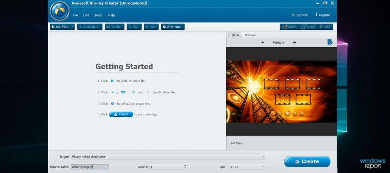The width and height of the screenshot is (390, 173).
Task: Click the large Create button
Action: [x=307, y=162]
